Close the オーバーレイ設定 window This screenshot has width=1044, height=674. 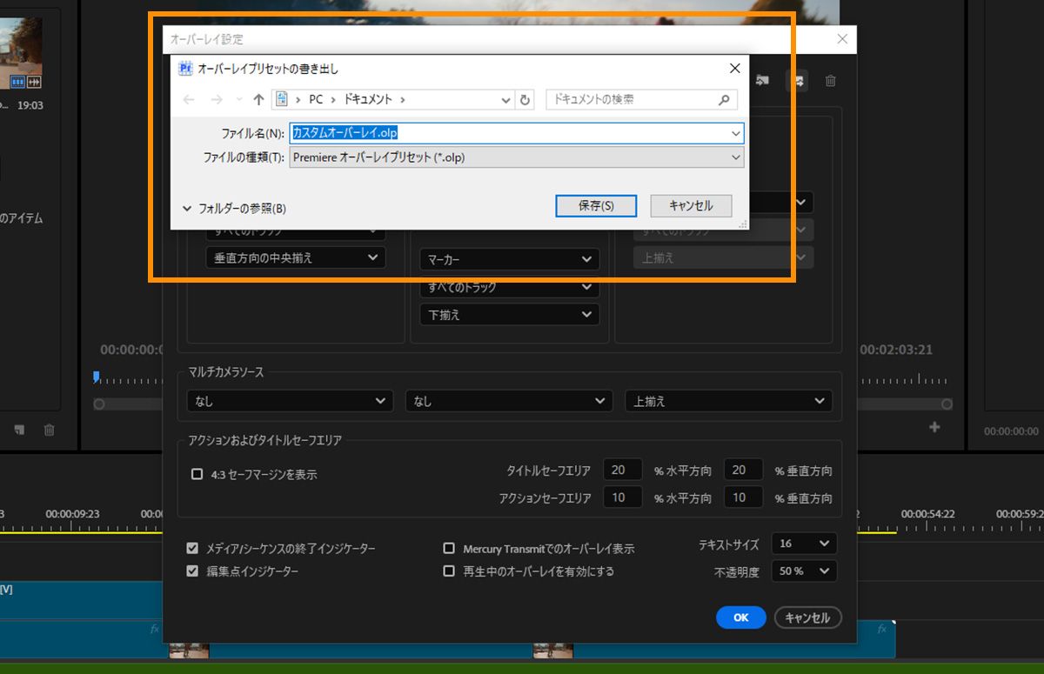(x=842, y=39)
